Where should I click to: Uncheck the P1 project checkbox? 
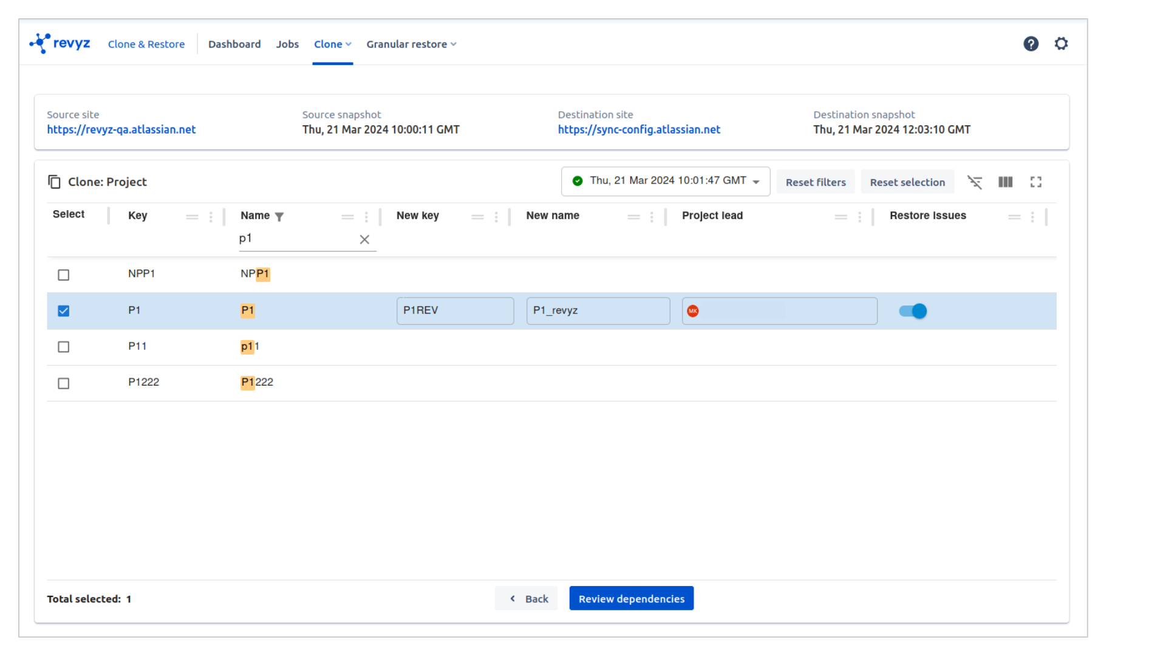tap(64, 311)
